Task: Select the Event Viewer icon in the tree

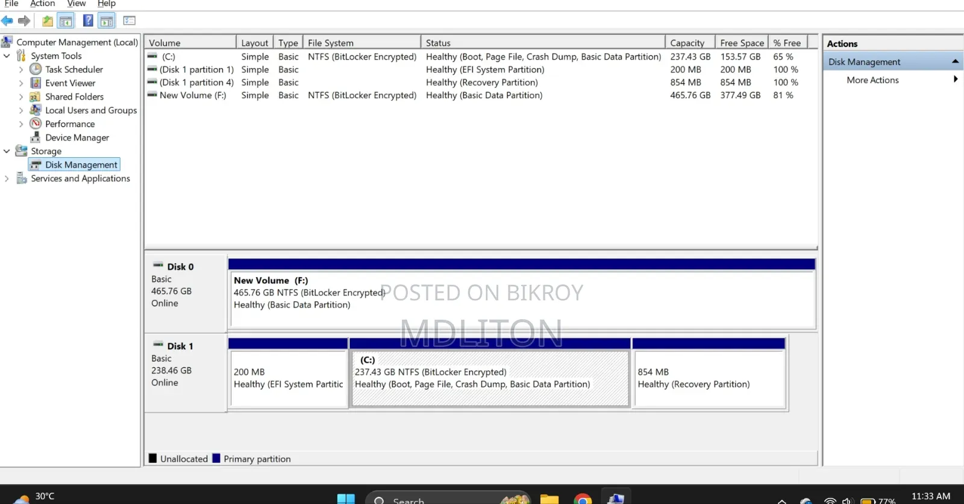Action: coord(36,83)
